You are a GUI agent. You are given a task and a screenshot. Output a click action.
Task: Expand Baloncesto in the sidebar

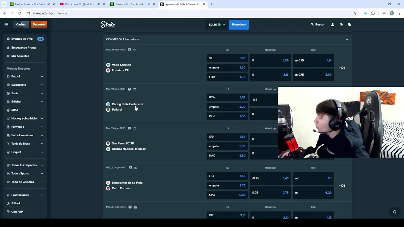pyautogui.click(x=42, y=85)
